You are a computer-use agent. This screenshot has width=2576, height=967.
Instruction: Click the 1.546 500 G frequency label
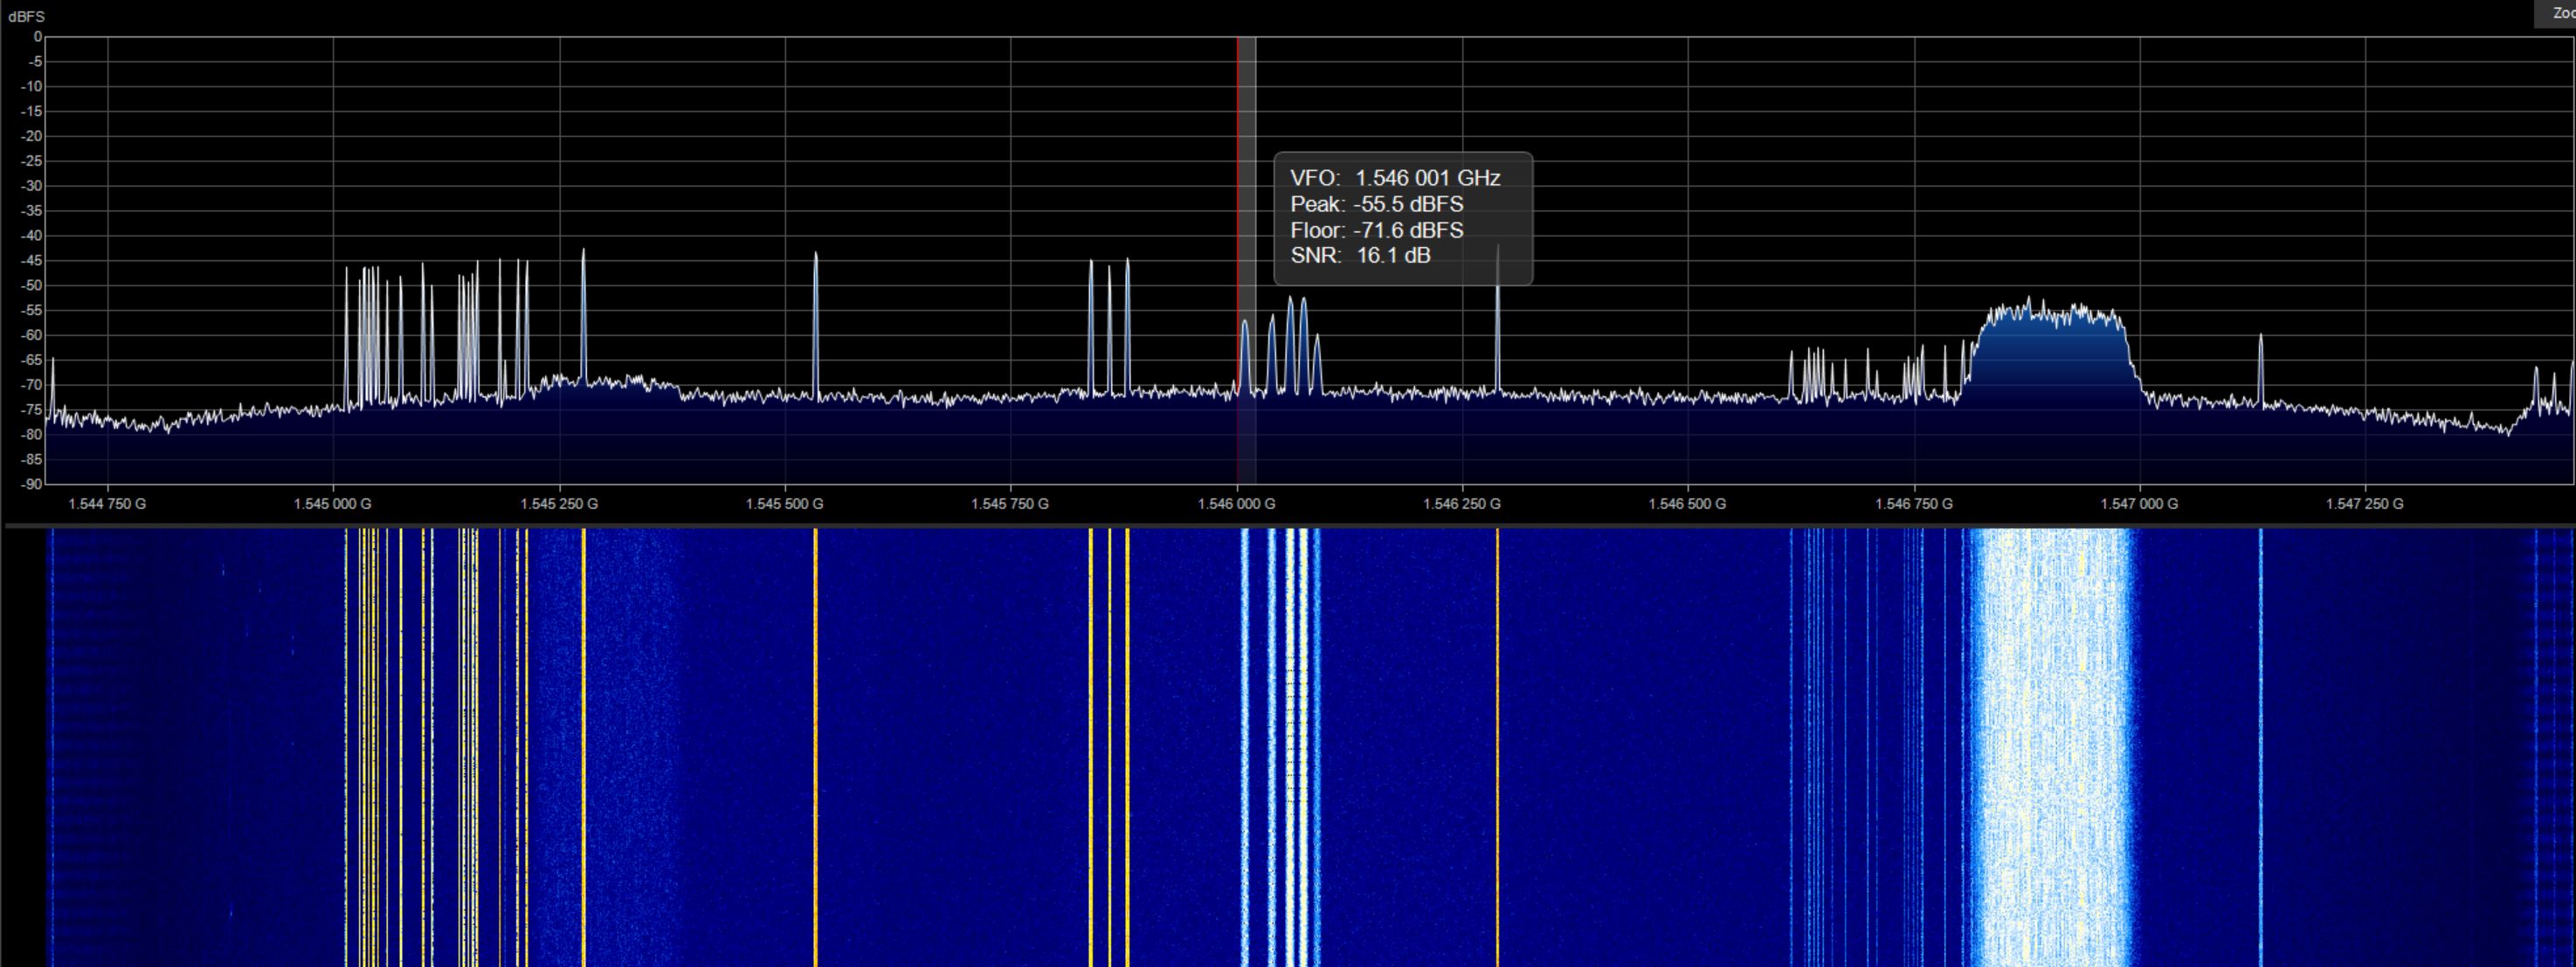[x=1687, y=504]
